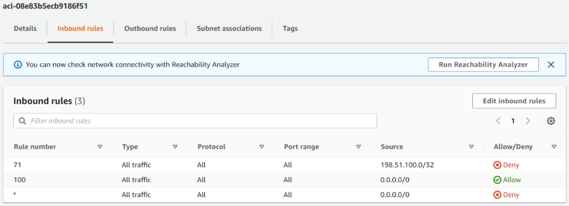Click Deny status icon for default rule

click(497, 195)
